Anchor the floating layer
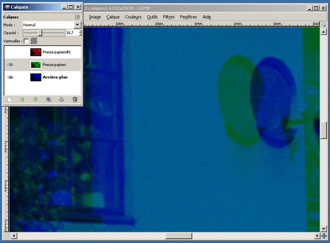This screenshot has width=330, height=243. (61, 100)
